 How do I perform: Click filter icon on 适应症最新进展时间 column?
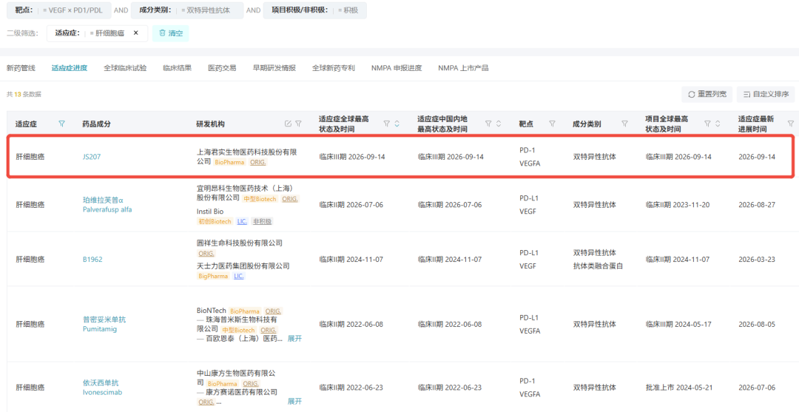(790, 124)
